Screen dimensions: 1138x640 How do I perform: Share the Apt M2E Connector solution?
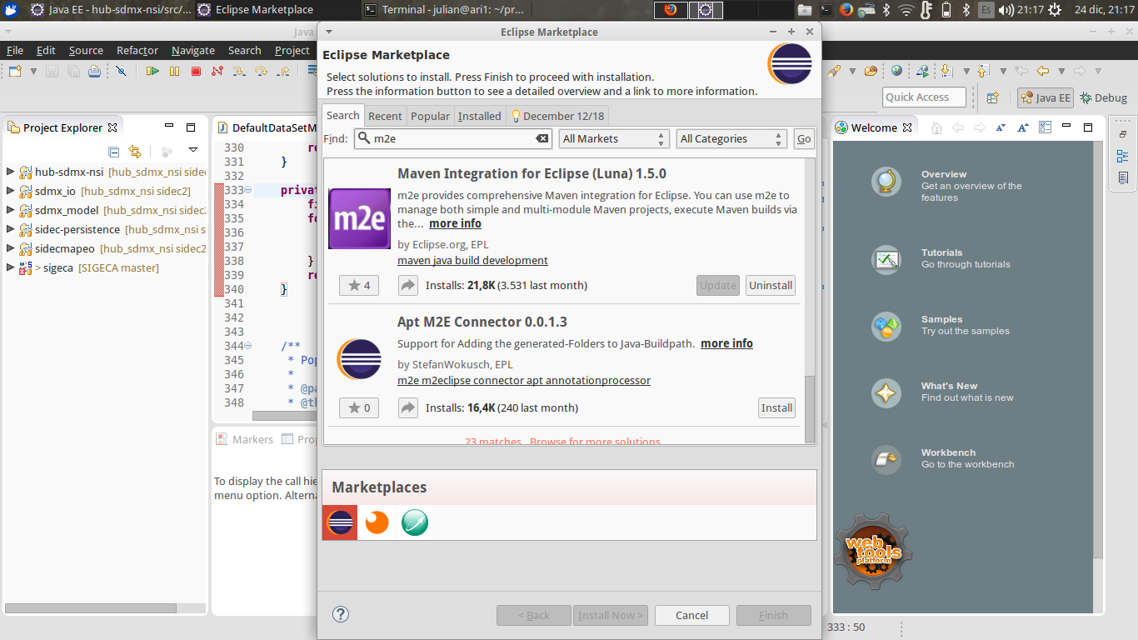pos(407,408)
